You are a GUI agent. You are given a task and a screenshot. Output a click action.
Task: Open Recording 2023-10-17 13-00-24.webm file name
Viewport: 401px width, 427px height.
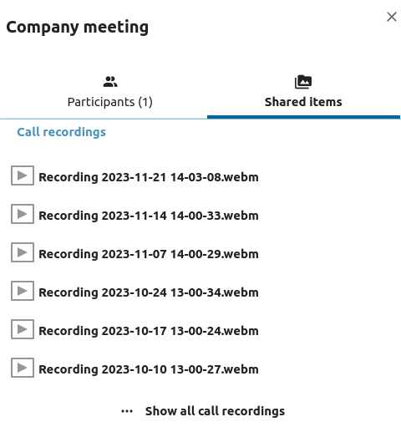click(149, 331)
